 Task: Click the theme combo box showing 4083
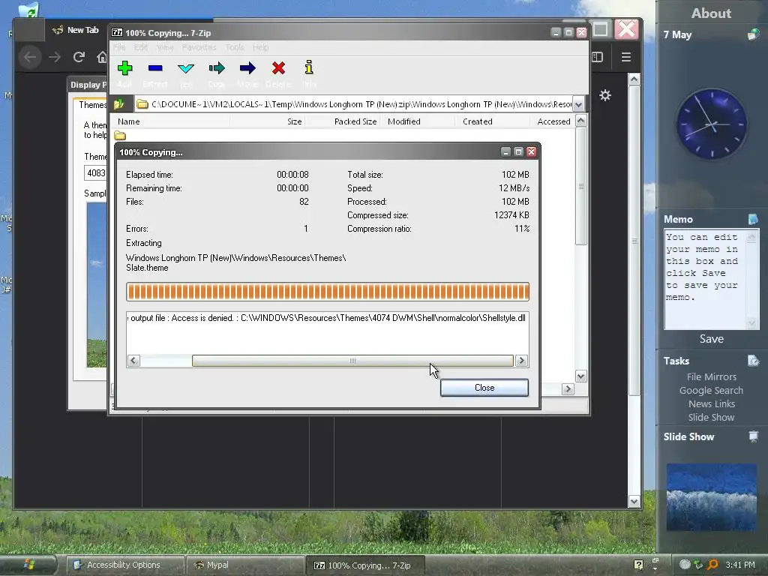[x=96, y=173]
